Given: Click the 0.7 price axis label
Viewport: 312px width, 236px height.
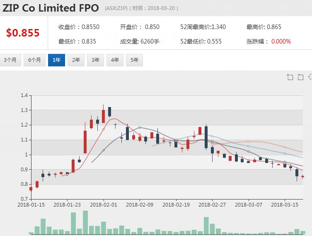Looking at the screenshot, I should tap(24, 199).
